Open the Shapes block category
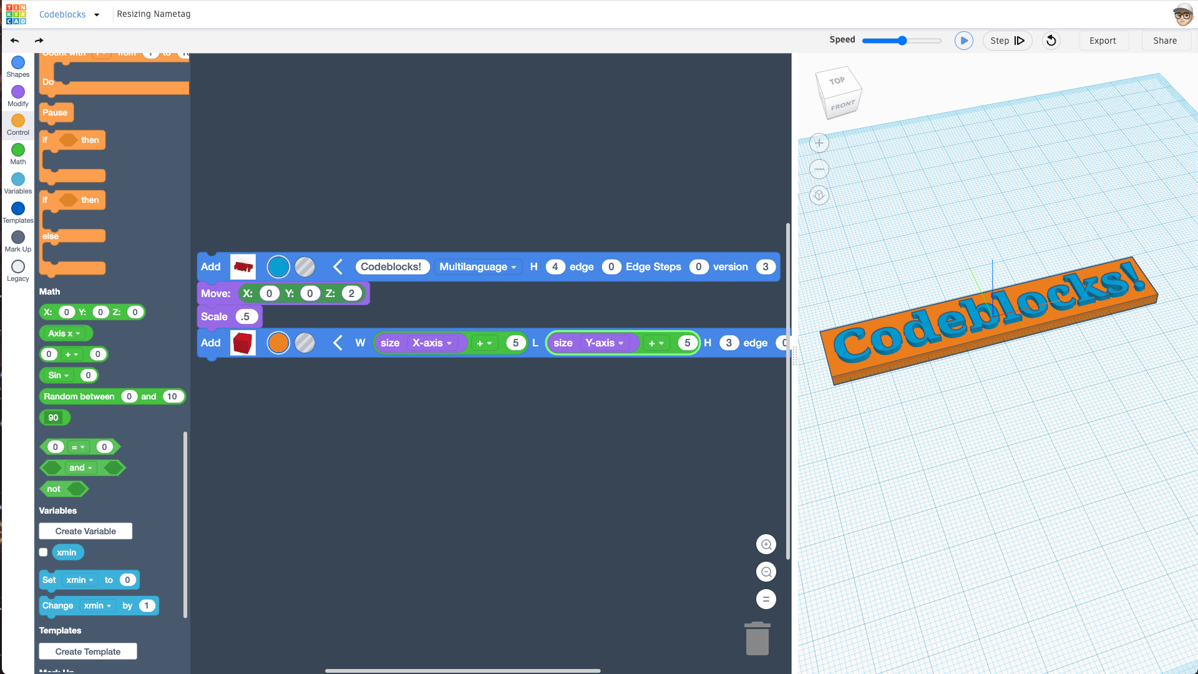 (17, 66)
